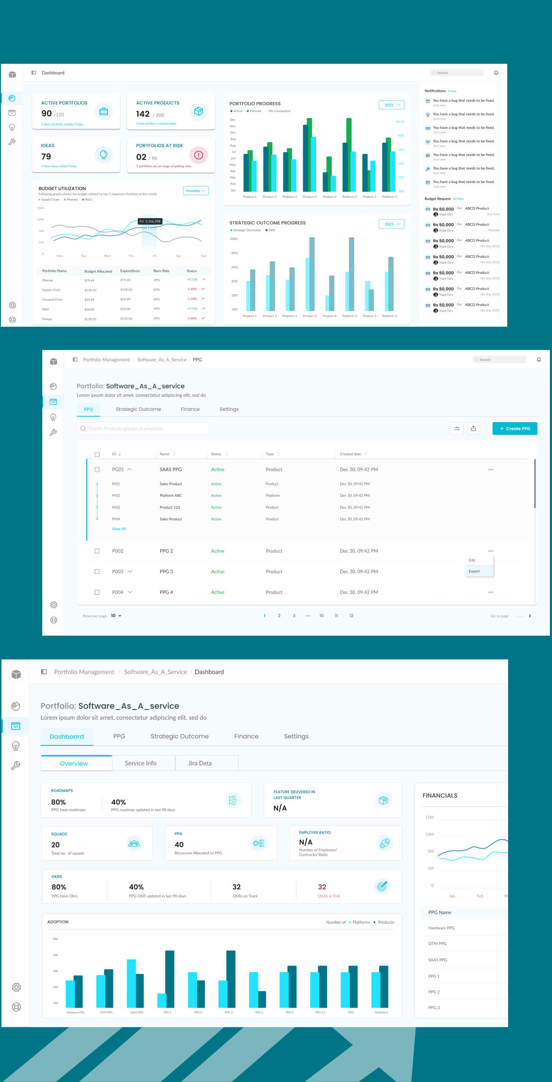
Task: Tick checkbox for P003 PPG 3 row
Action: [x=97, y=571]
